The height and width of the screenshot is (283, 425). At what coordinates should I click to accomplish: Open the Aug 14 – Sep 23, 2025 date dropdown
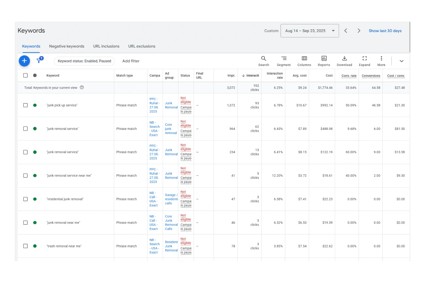[x=309, y=31]
